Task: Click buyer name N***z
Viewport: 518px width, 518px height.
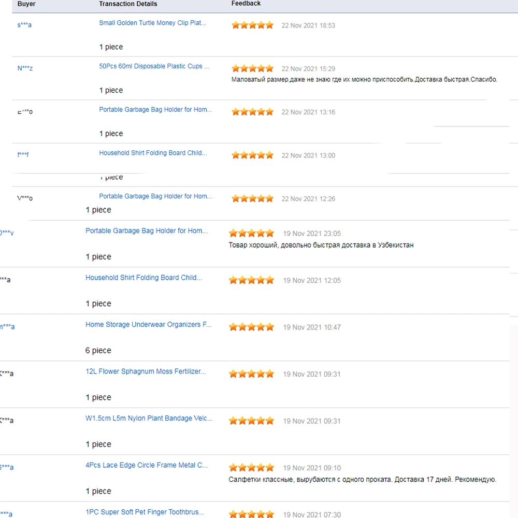Action: pos(25,68)
